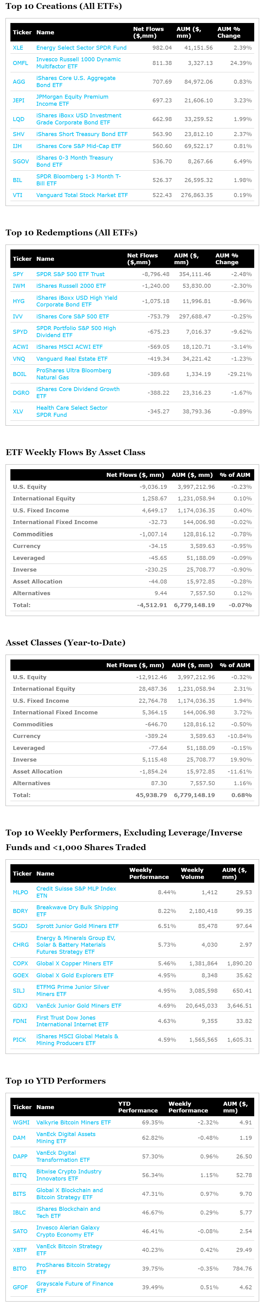Open iShares Core S&P Mid-Cap ETF
The image size is (264, 1304).
coord(78,146)
